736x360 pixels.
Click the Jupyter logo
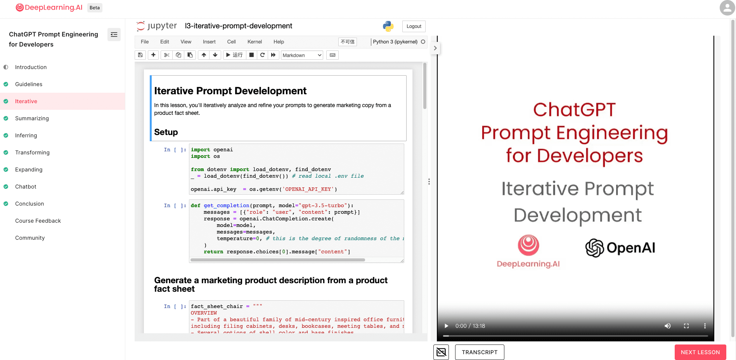[157, 26]
